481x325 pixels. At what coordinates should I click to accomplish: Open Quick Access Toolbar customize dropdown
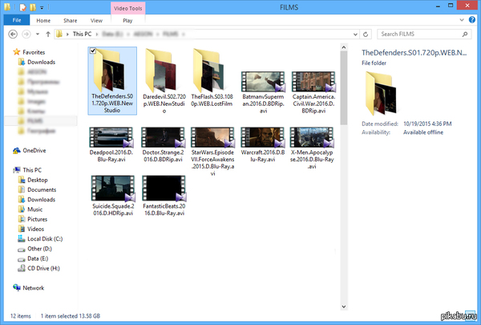(42, 7)
